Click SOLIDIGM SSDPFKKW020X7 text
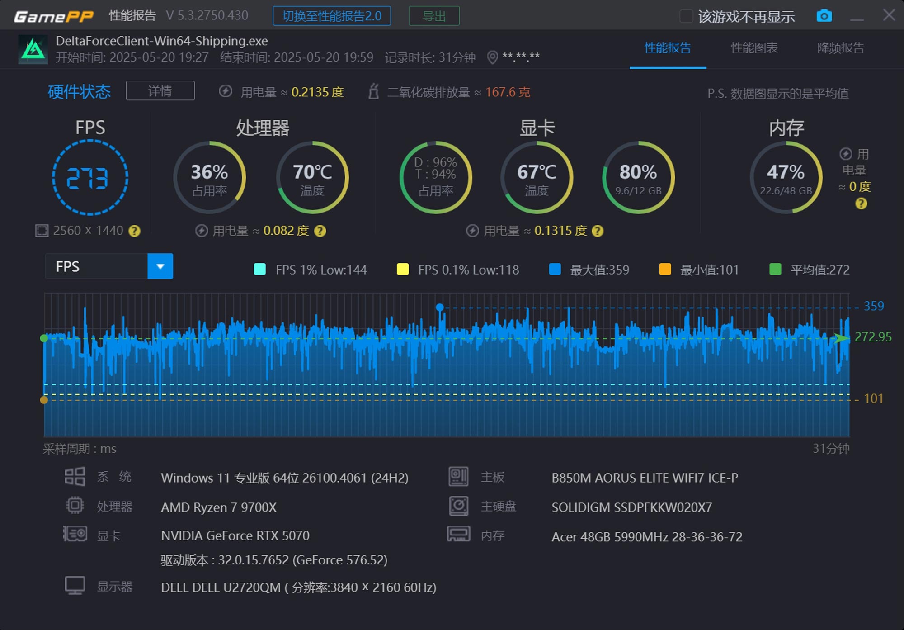The width and height of the screenshot is (904, 630). click(631, 507)
